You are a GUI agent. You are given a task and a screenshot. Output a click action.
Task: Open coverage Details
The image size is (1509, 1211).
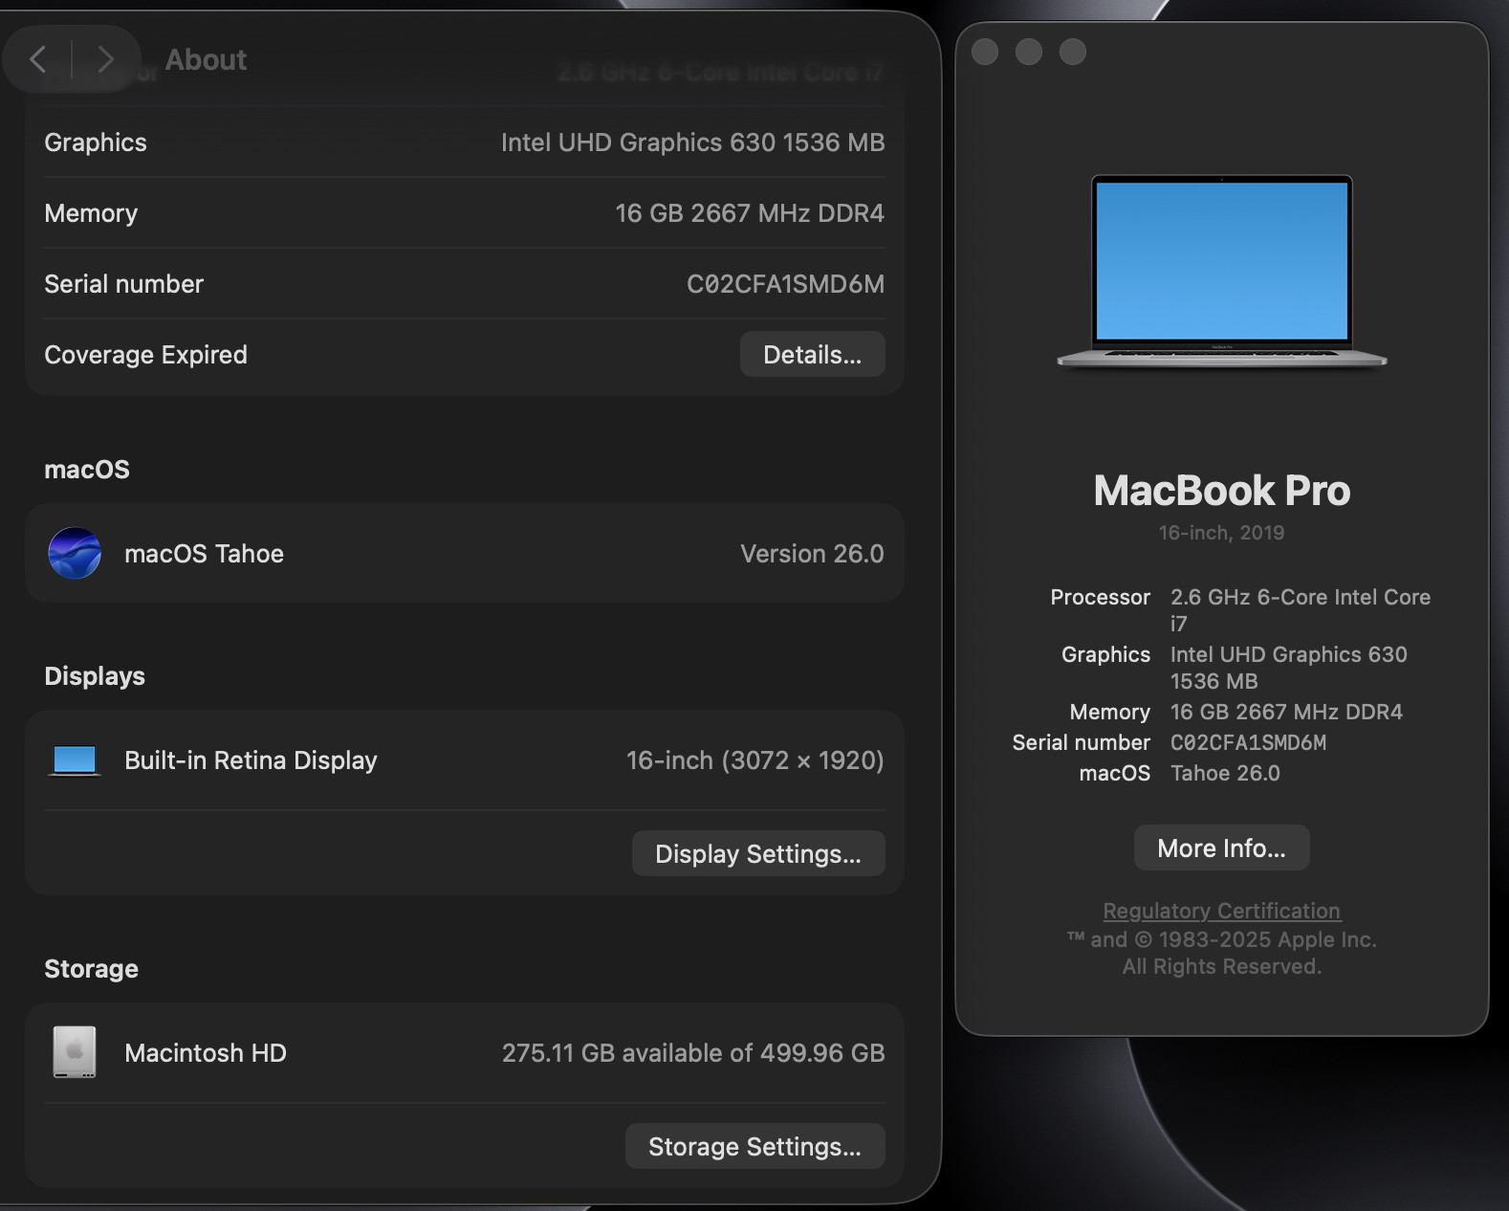pos(812,355)
